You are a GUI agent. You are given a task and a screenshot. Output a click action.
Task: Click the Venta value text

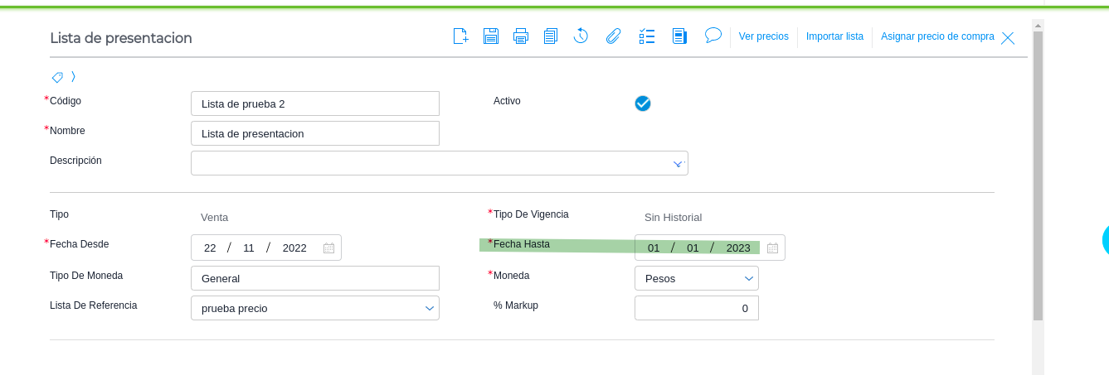coord(214,217)
